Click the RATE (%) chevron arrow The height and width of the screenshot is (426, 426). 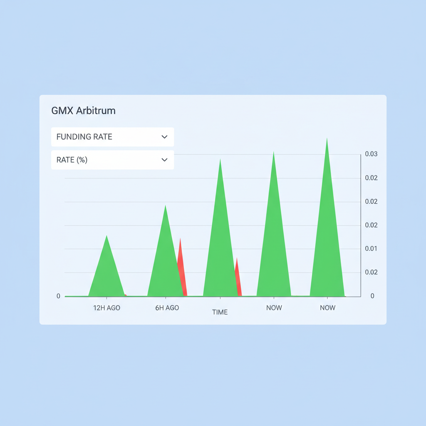coord(164,160)
